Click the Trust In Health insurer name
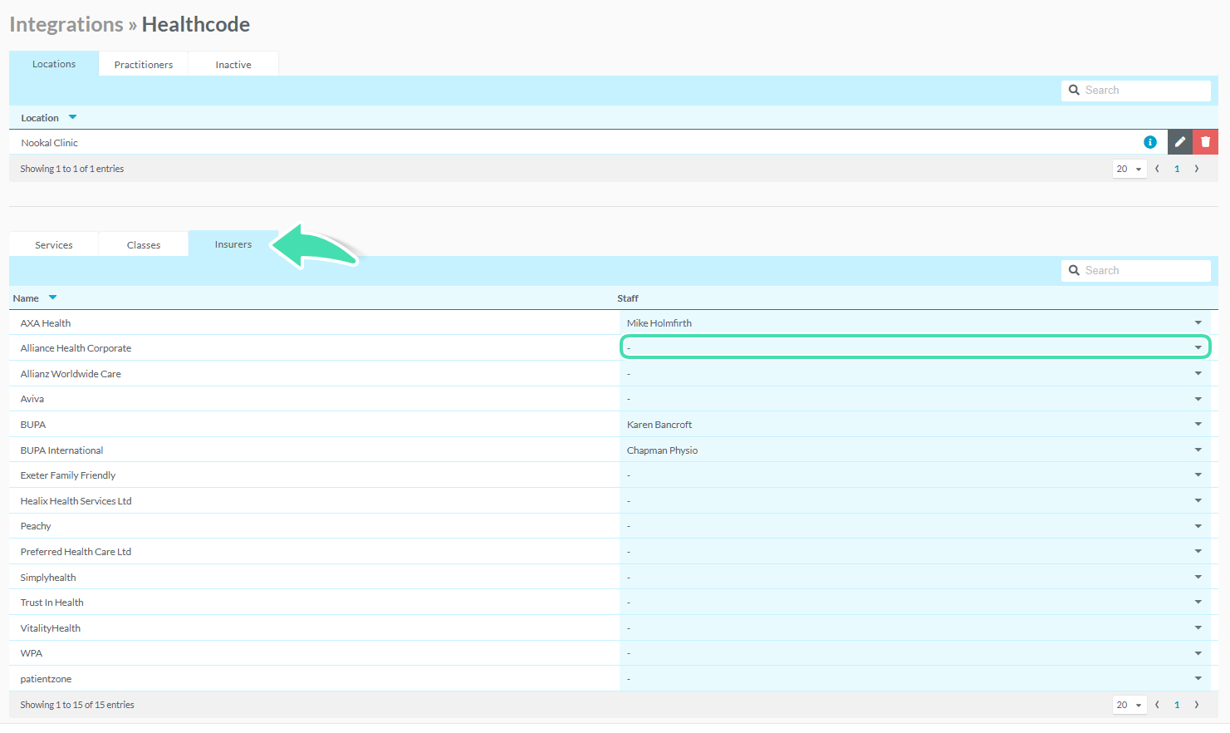The height and width of the screenshot is (733, 1230). [x=51, y=603]
